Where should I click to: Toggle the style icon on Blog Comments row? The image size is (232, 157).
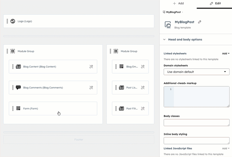91,87
